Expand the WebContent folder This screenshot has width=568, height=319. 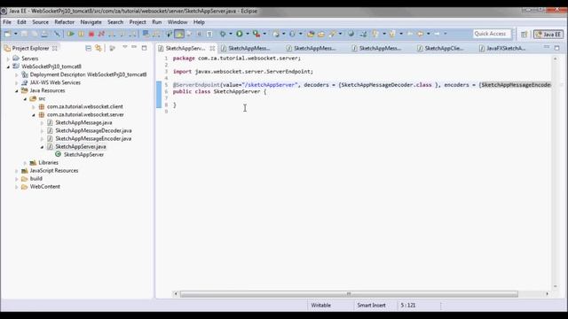pyautogui.click(x=16, y=187)
